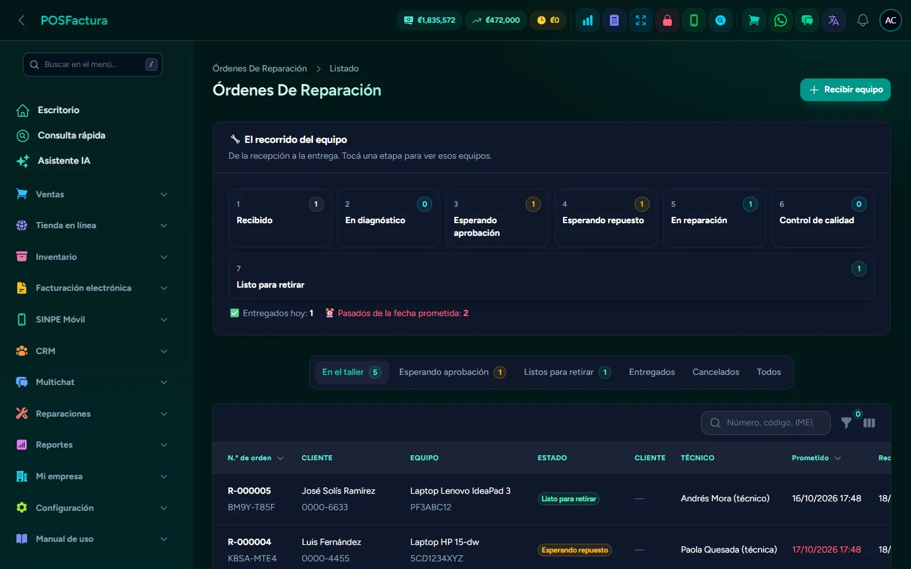Toggle fullscreen with the expand arrows icon
Viewport: 911px width, 569px height.
point(641,20)
